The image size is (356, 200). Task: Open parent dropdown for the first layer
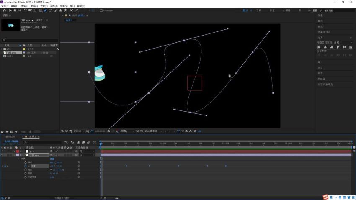click(88, 151)
